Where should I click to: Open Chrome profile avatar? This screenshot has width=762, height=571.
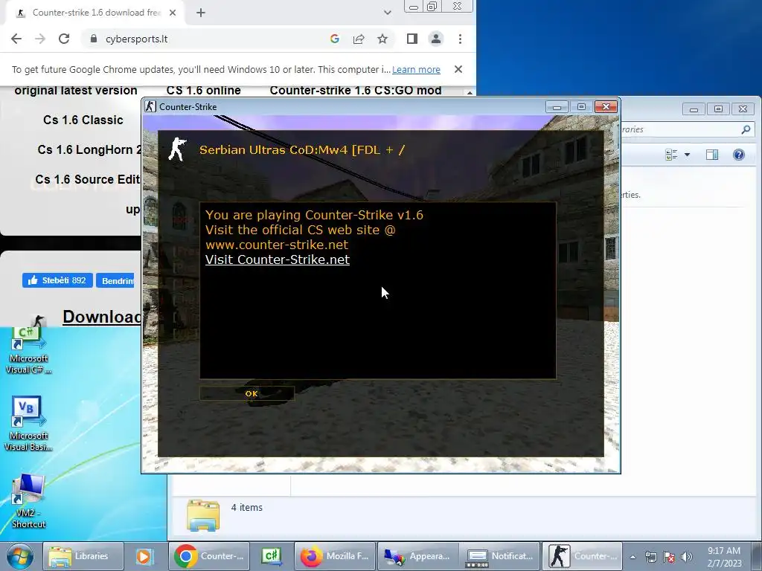pos(436,39)
